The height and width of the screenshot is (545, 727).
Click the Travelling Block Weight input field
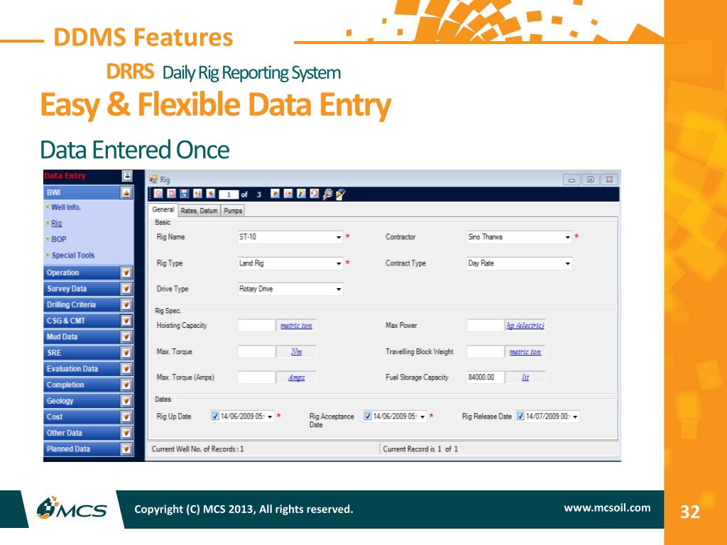486,352
